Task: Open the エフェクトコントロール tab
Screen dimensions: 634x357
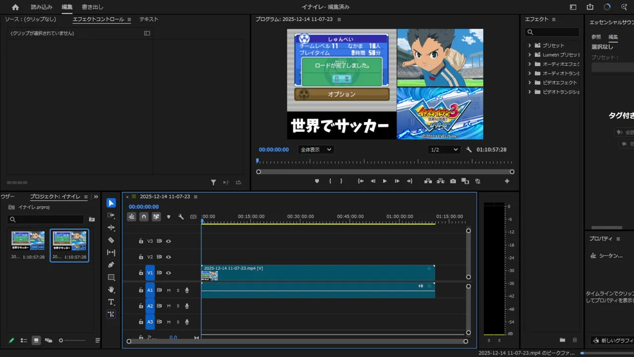Action: click(99, 19)
